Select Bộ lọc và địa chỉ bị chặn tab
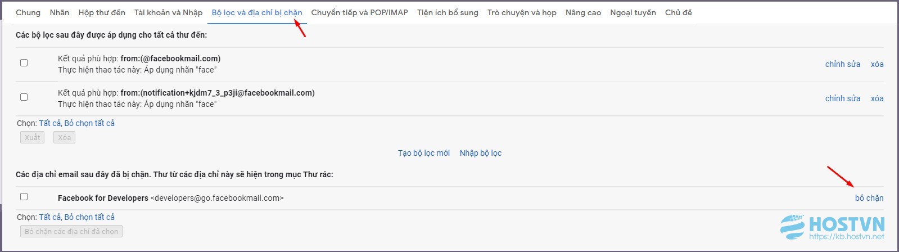899x252 pixels. point(257,12)
